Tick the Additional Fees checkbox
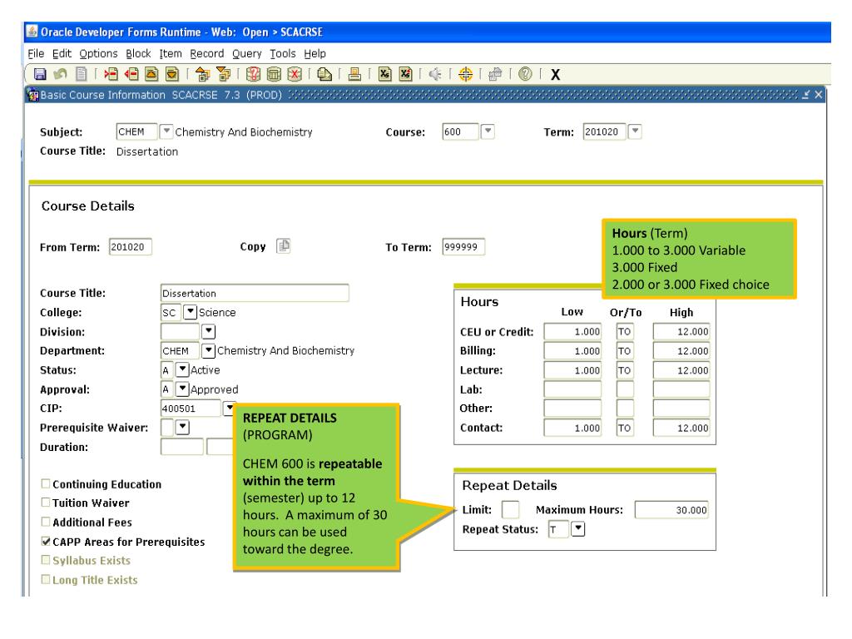852x639 pixels. point(46,522)
